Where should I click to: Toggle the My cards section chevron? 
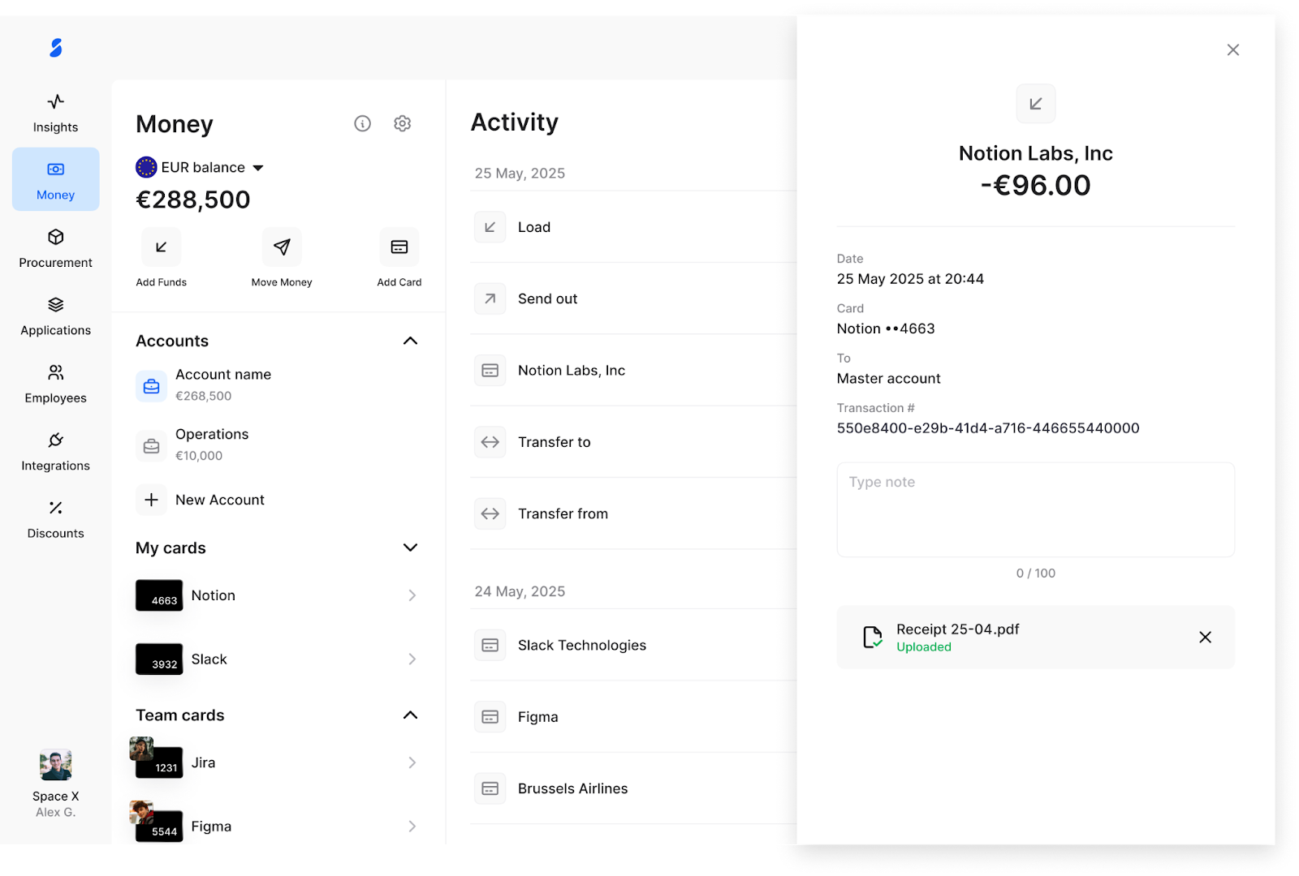(410, 547)
